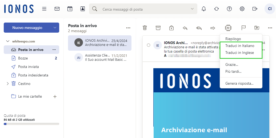
Task: Open the IONOS Archiviazione email in list
Action: pyautogui.click(x=100, y=43)
